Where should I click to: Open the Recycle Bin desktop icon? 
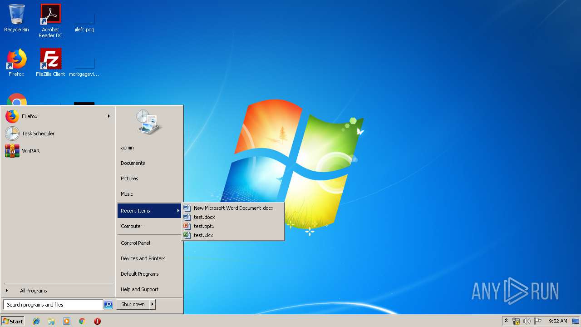tap(16, 19)
